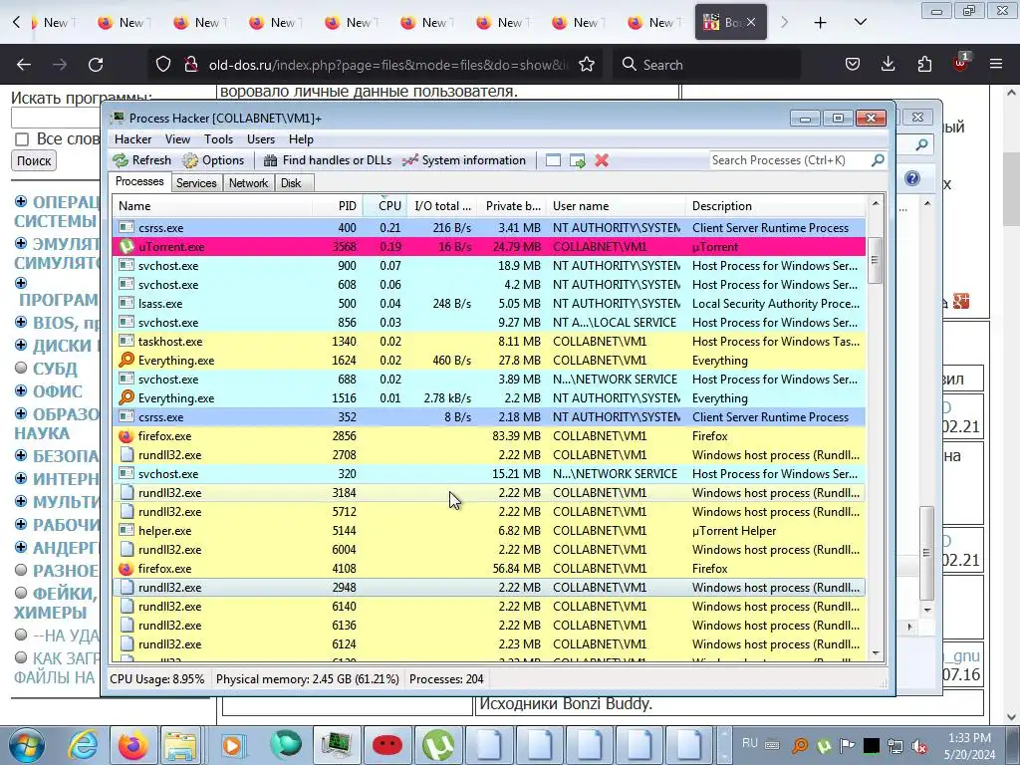Click the red X terminate icon

click(602, 160)
